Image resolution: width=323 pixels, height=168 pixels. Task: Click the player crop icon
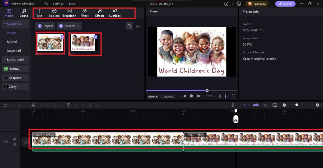(226, 96)
